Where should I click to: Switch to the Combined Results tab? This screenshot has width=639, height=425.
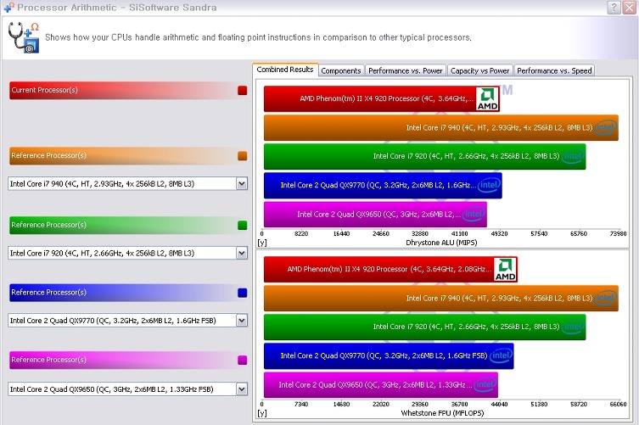point(285,70)
